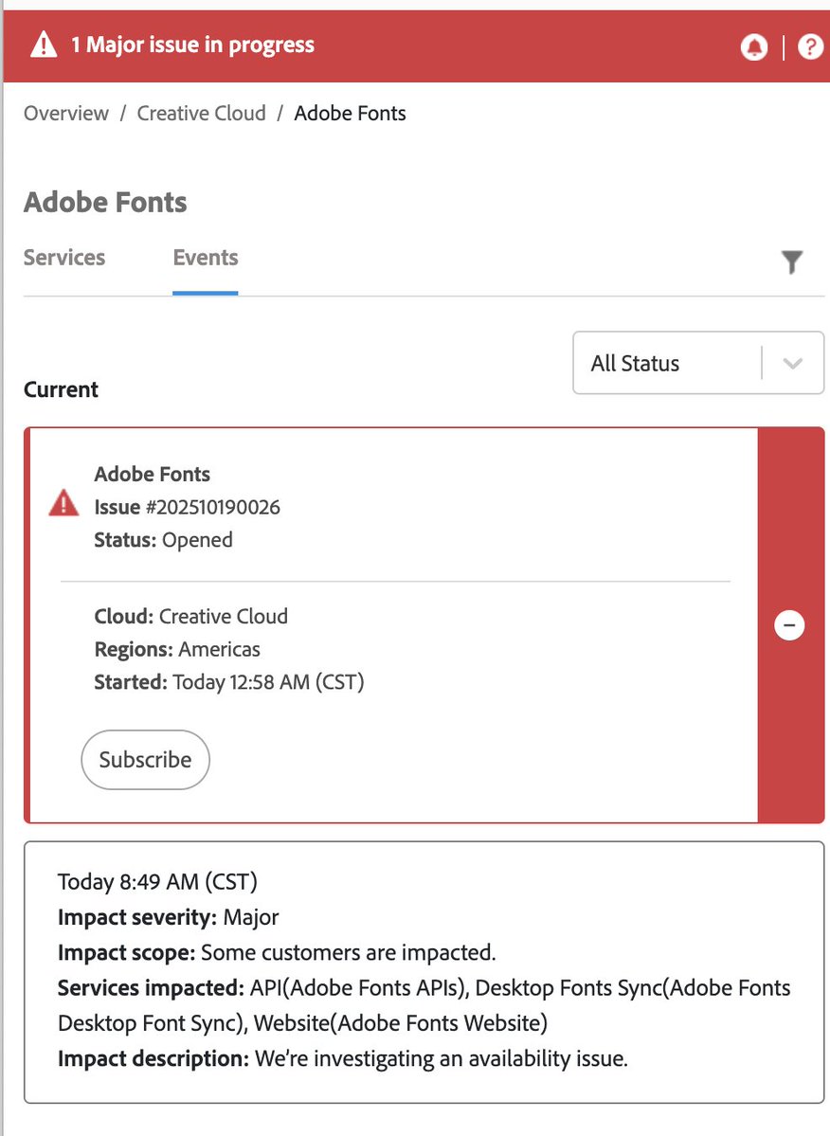Subscribe to the Adobe Fonts issue

click(146, 759)
